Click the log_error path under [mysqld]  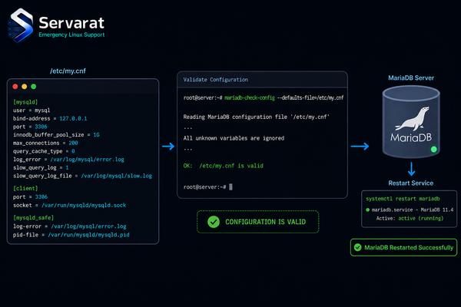click(x=88, y=160)
